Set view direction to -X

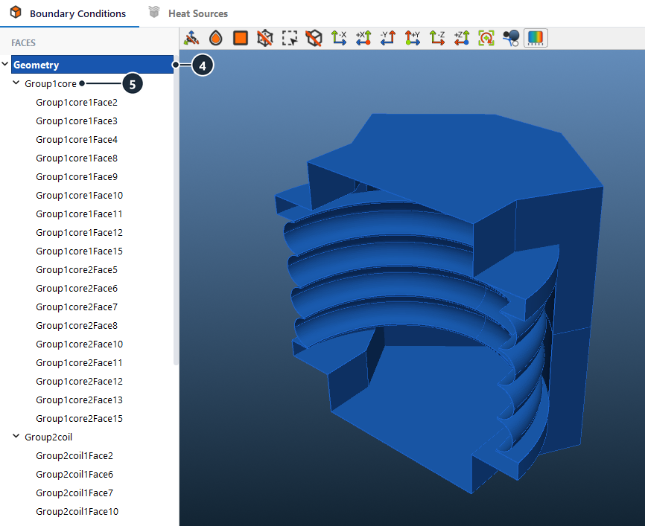(x=339, y=38)
